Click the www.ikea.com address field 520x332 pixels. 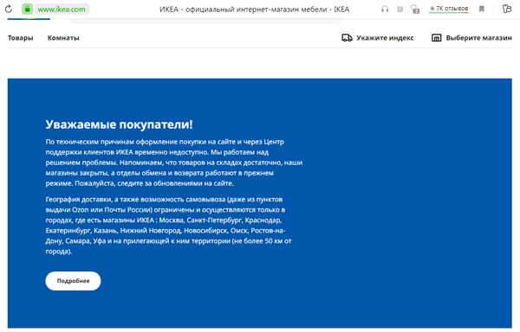62,10
